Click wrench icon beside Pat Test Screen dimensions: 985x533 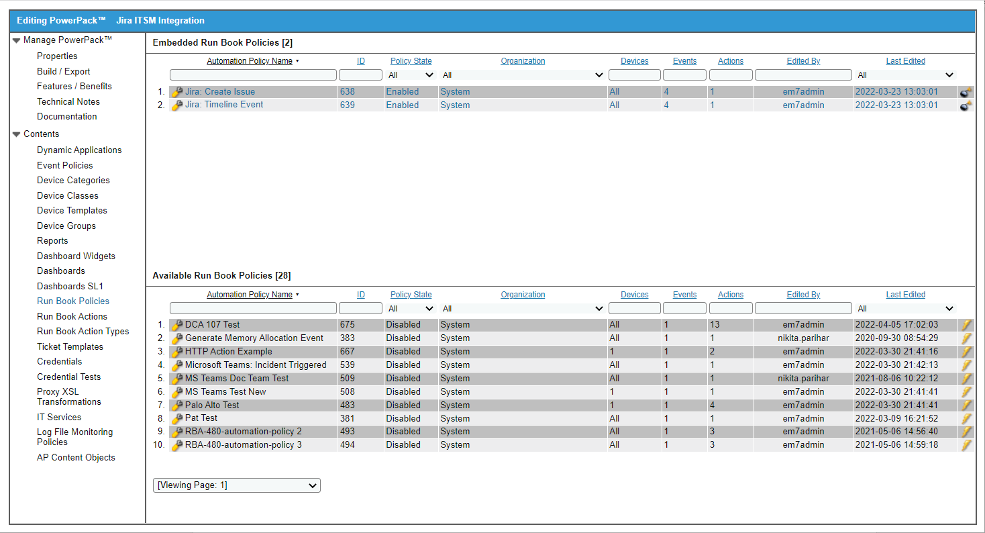pos(177,418)
